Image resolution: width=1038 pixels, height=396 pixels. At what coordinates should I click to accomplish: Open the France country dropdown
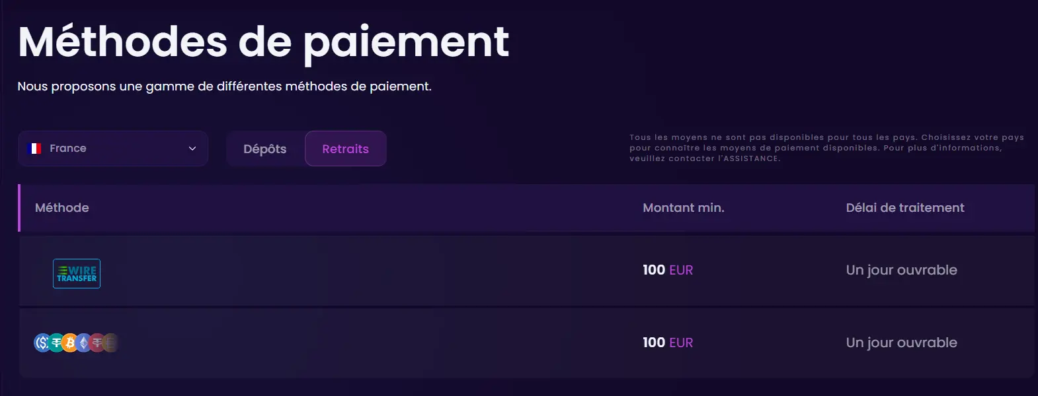coord(113,148)
